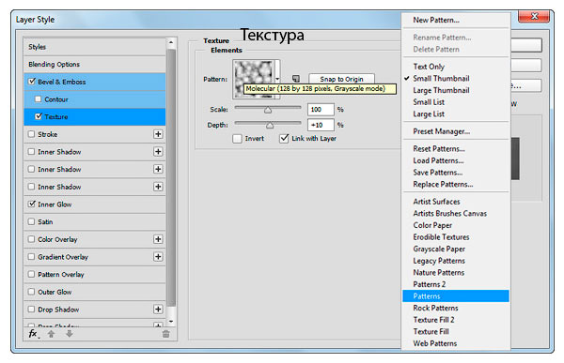Select the highlighted Patterns set
564x363 pixels.
(x=456, y=296)
